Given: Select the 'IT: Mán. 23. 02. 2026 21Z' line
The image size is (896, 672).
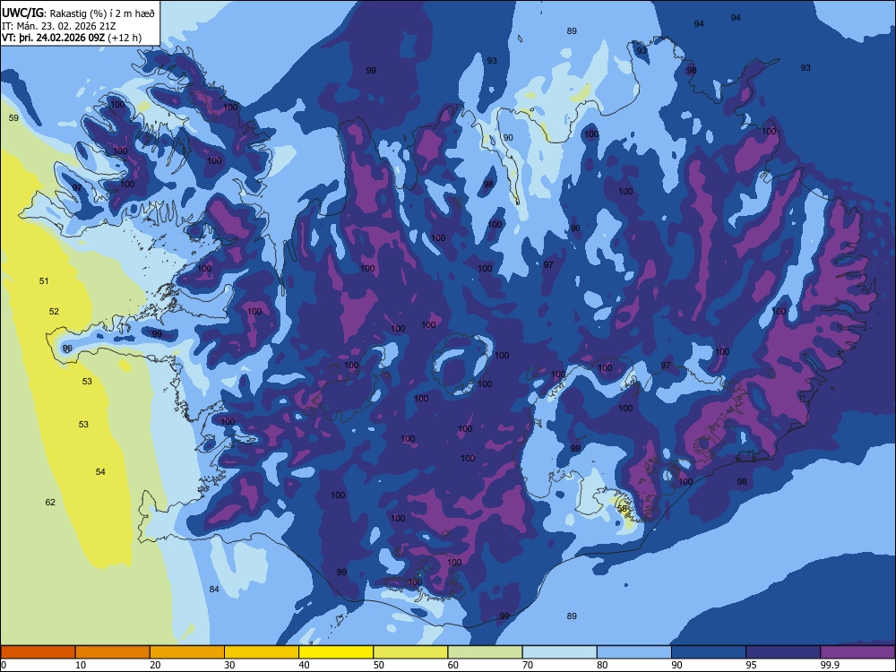Looking at the screenshot, I should pyautogui.click(x=59, y=26).
